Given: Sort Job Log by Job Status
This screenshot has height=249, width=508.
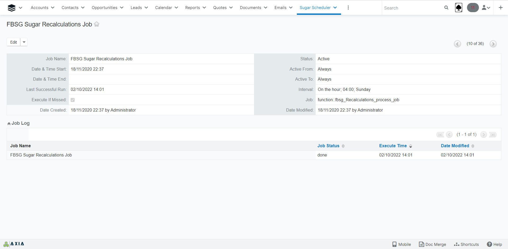Looking at the screenshot, I should coord(328,146).
